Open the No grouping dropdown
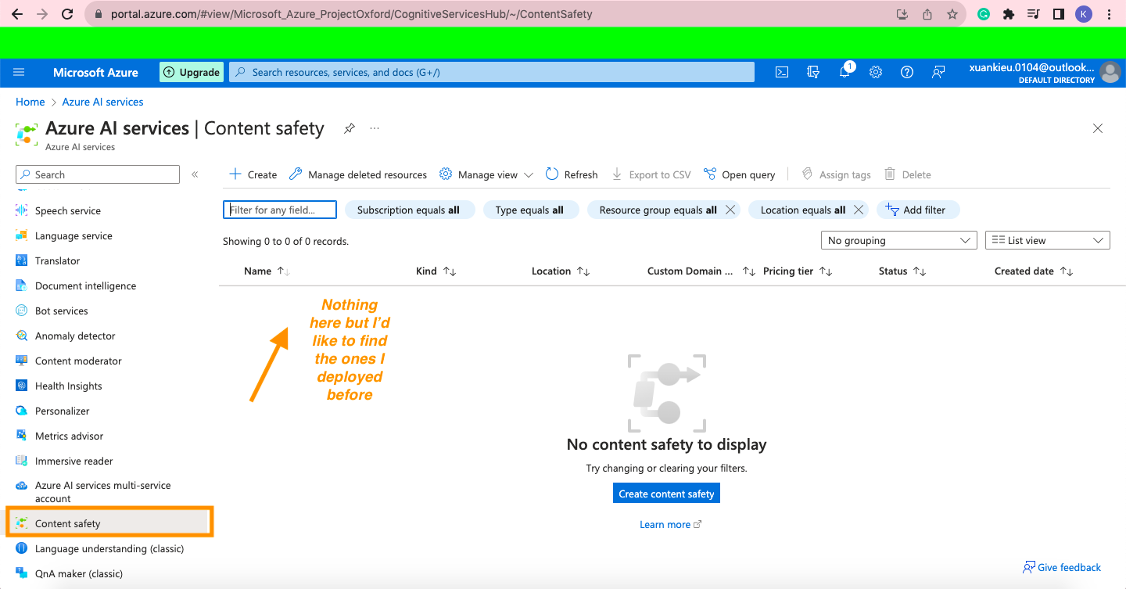This screenshot has height=589, width=1126. coord(899,240)
